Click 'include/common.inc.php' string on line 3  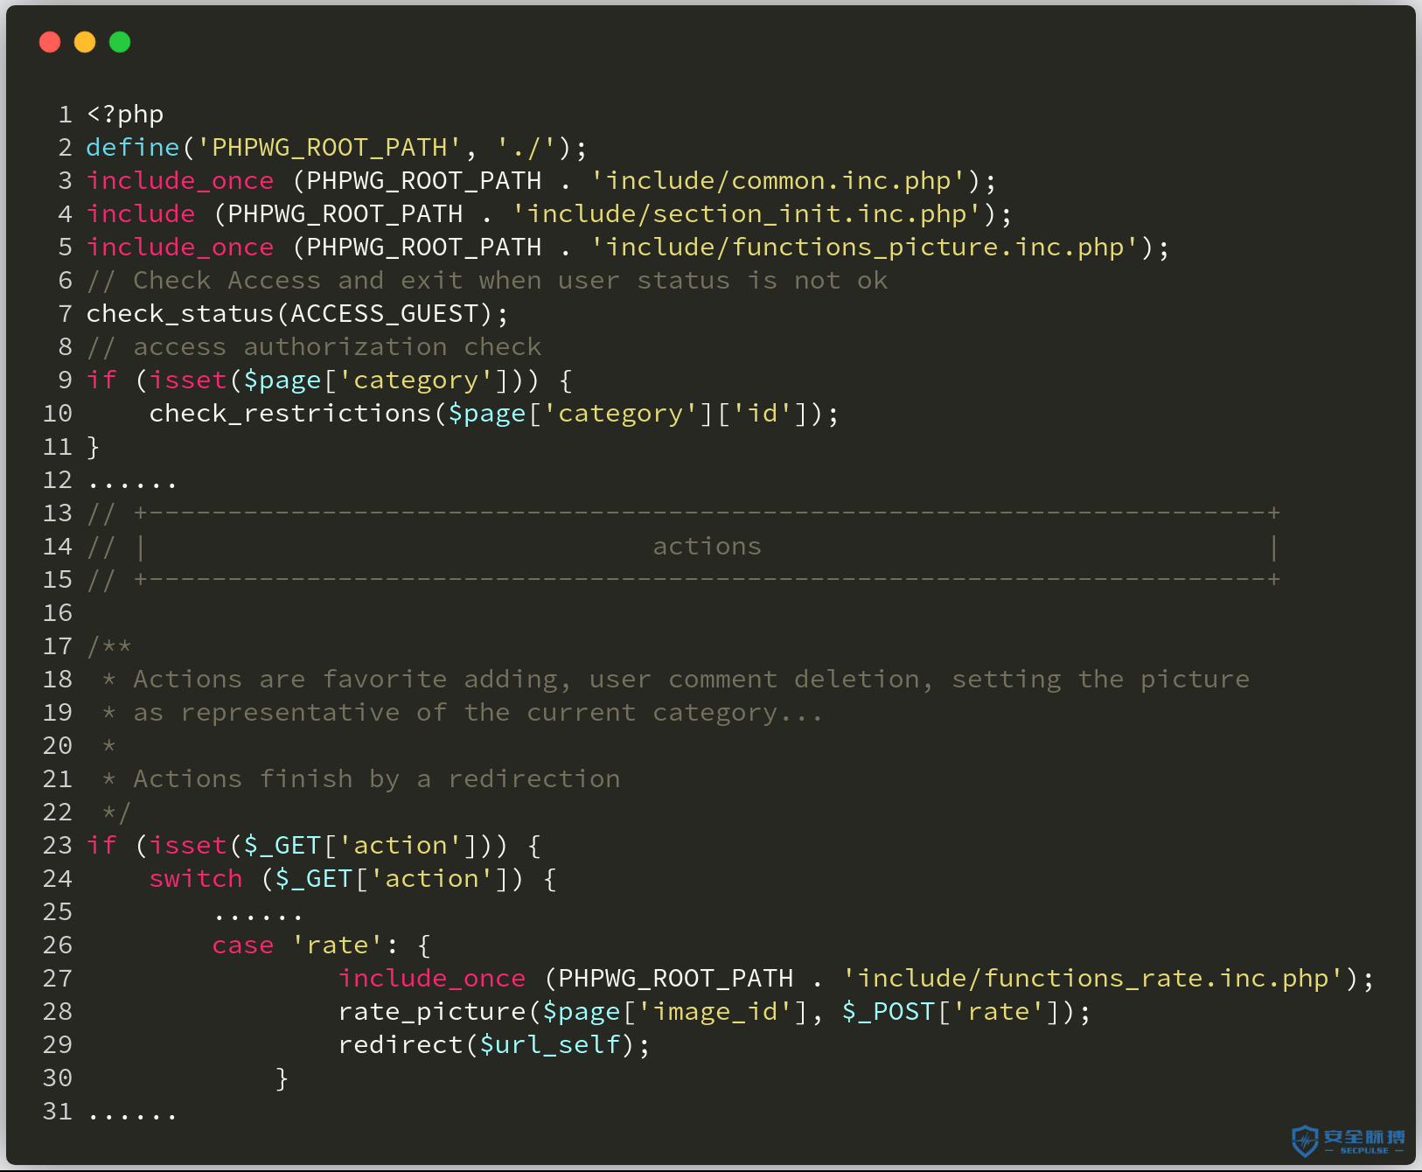tap(778, 180)
